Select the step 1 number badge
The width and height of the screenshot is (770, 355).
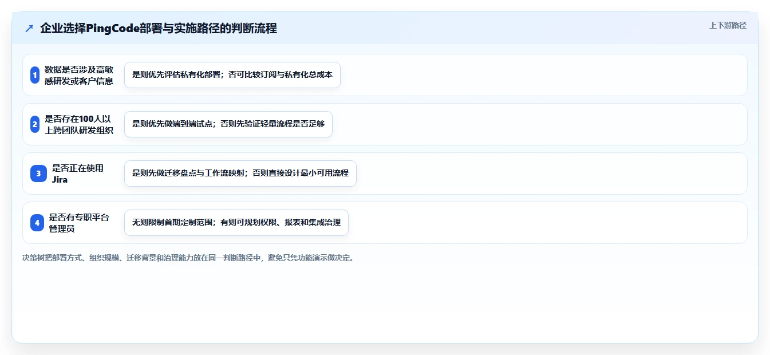click(x=35, y=75)
